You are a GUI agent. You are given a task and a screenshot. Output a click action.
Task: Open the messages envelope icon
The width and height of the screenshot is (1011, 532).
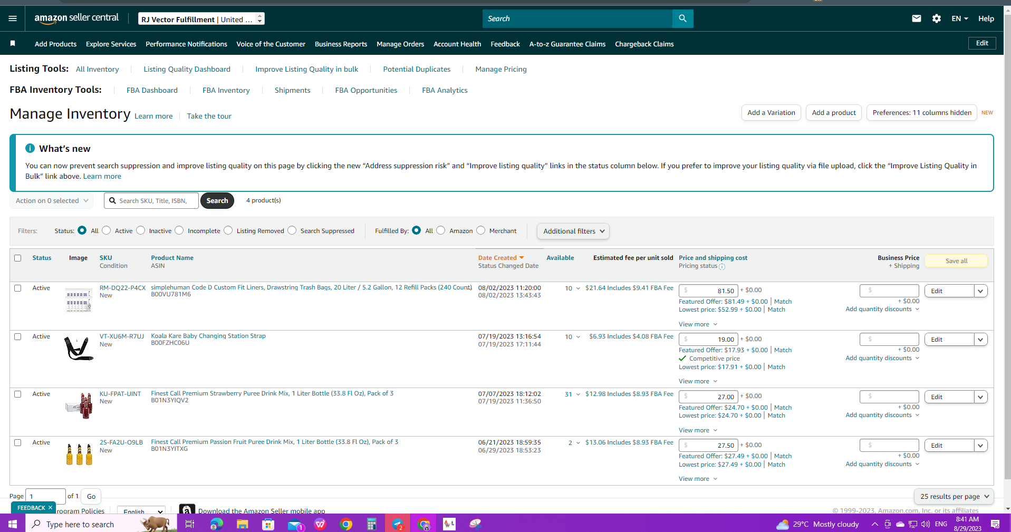(917, 18)
